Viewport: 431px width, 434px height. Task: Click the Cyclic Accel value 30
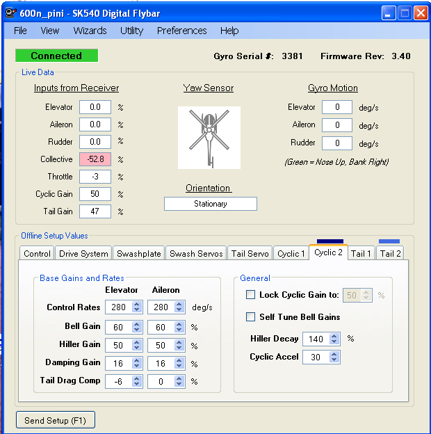pos(316,357)
